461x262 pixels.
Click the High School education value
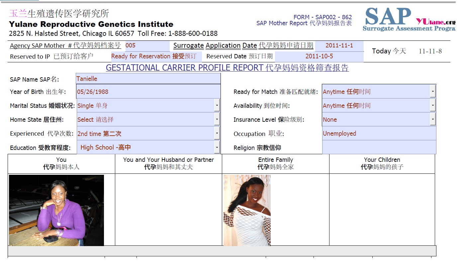(x=106, y=147)
